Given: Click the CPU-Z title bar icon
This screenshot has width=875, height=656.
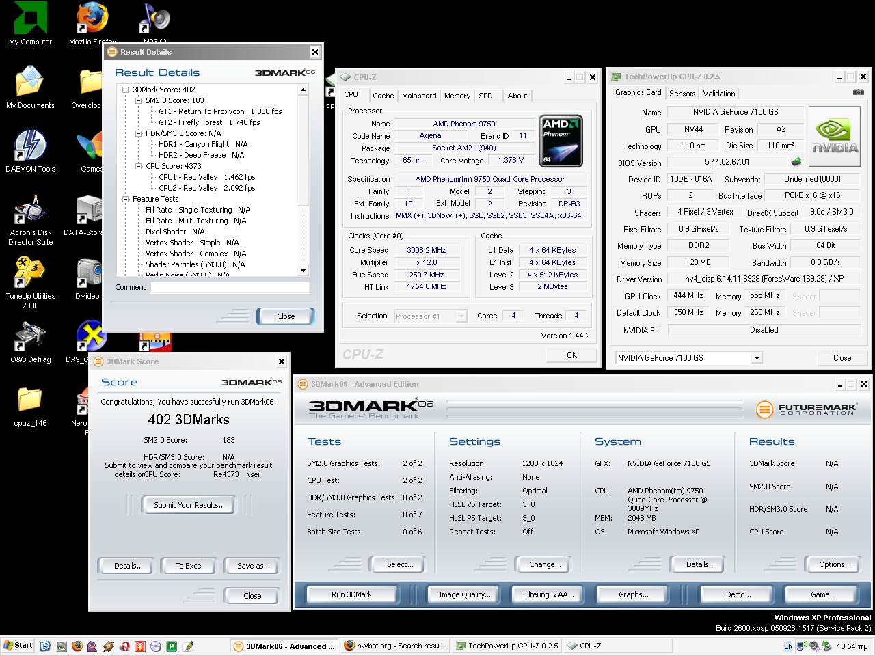Looking at the screenshot, I should click(x=345, y=77).
